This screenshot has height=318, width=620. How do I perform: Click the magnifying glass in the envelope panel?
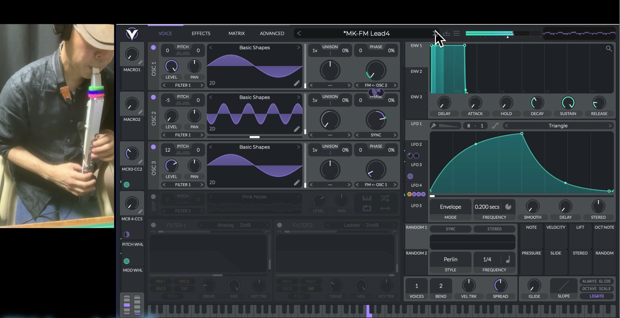(609, 49)
